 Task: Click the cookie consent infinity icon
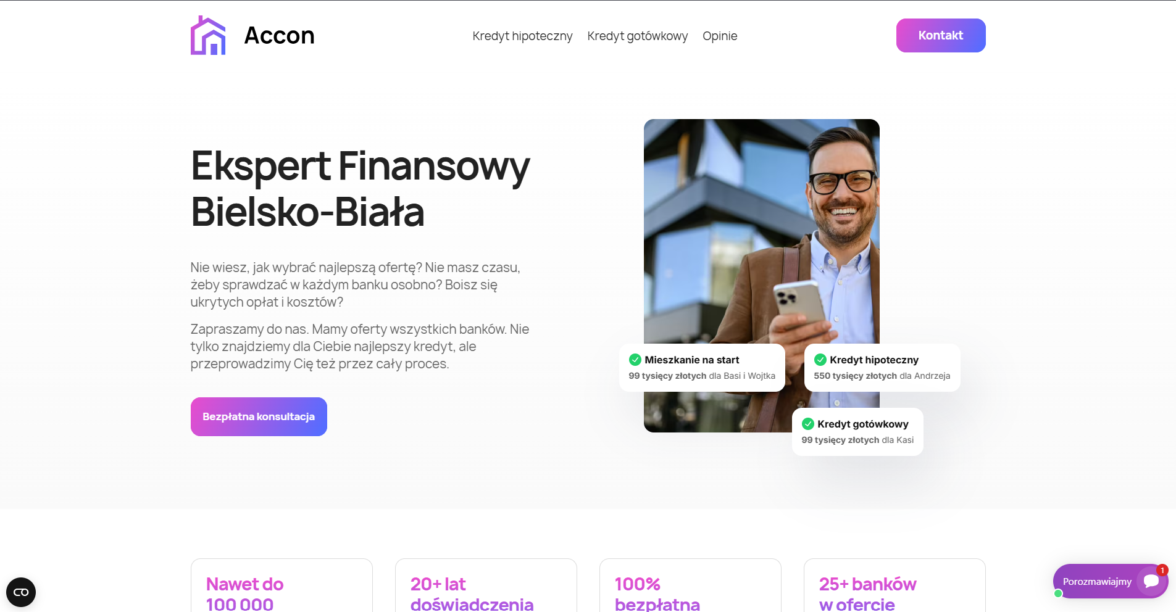click(21, 592)
